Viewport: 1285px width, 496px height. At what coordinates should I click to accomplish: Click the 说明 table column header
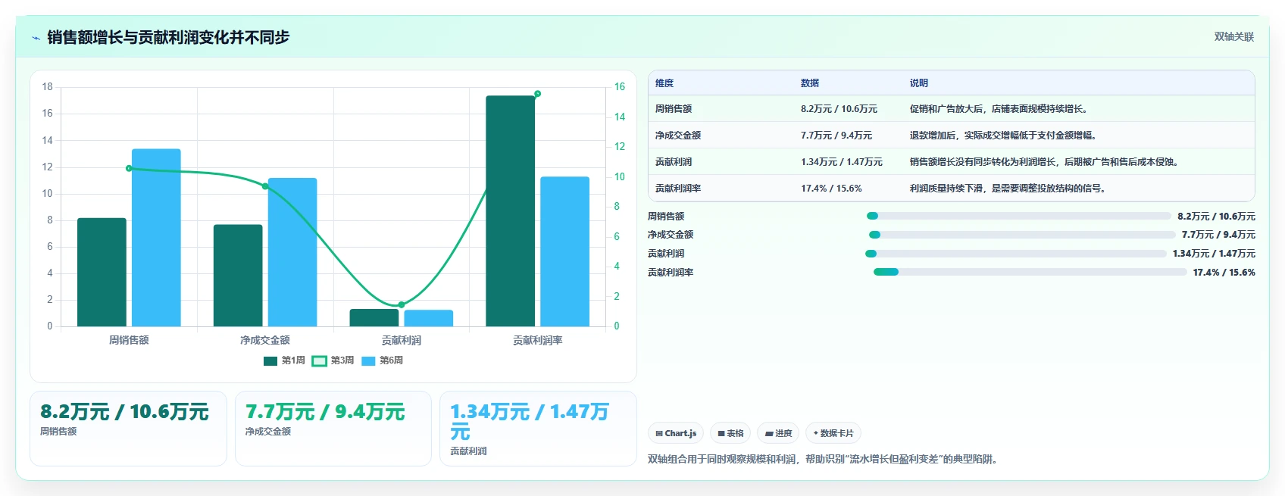pos(919,83)
